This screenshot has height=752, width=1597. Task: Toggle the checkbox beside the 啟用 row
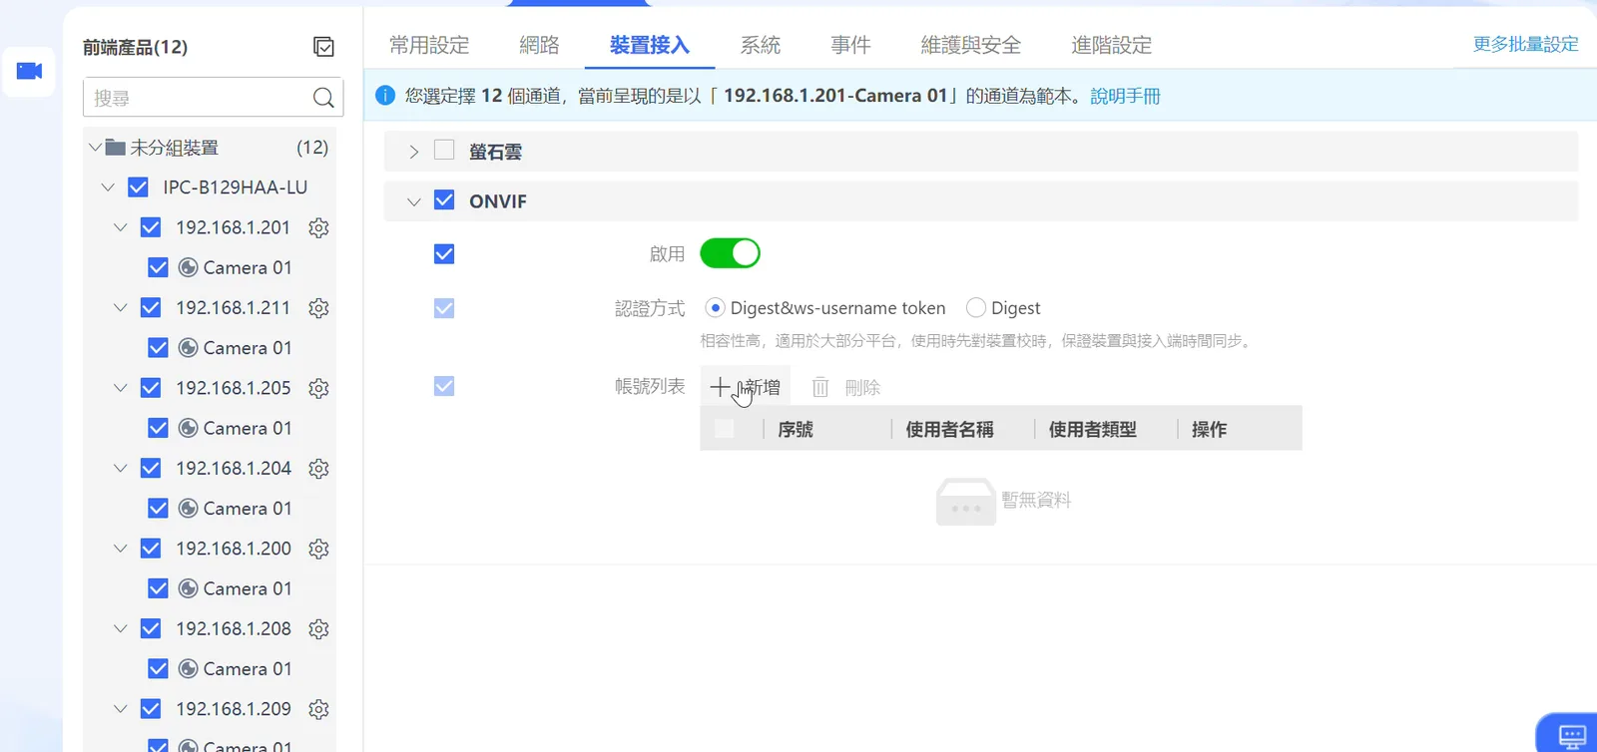[444, 254]
